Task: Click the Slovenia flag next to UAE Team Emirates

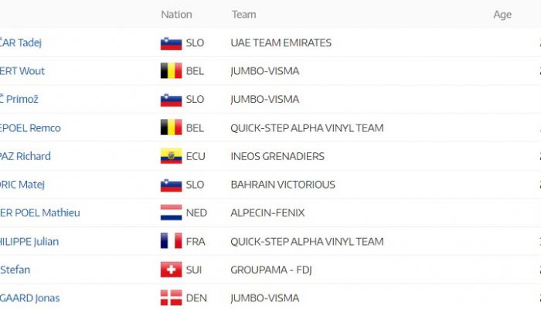Action: 171,43
